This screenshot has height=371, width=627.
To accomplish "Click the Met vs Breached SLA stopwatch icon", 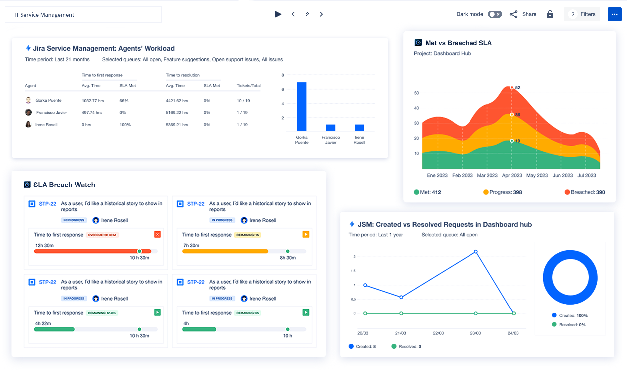I will pyautogui.click(x=418, y=42).
